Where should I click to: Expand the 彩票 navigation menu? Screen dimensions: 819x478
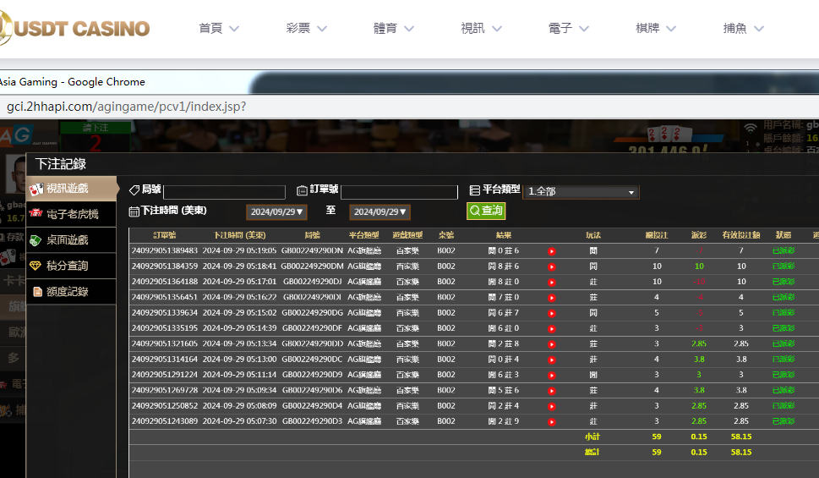[309, 28]
